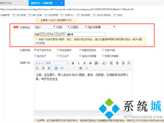Select the 分销/代销 radio option
The width and height of the screenshot is (164, 123).
coord(103,50)
